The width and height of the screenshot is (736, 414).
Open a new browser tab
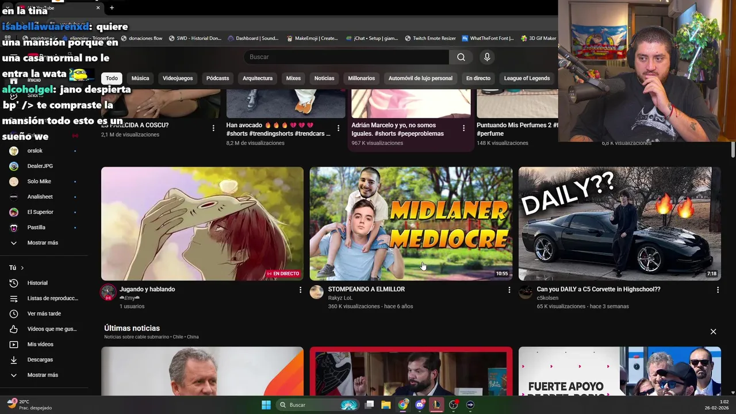[x=112, y=7]
